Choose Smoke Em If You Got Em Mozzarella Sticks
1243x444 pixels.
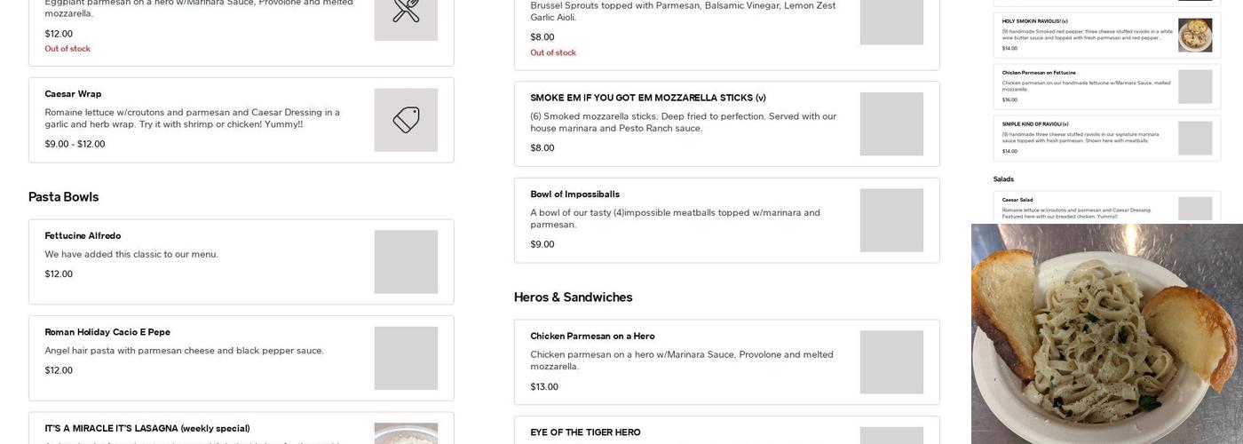pyautogui.click(x=647, y=98)
